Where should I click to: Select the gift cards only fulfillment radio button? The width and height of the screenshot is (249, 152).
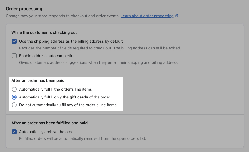(x=14, y=97)
